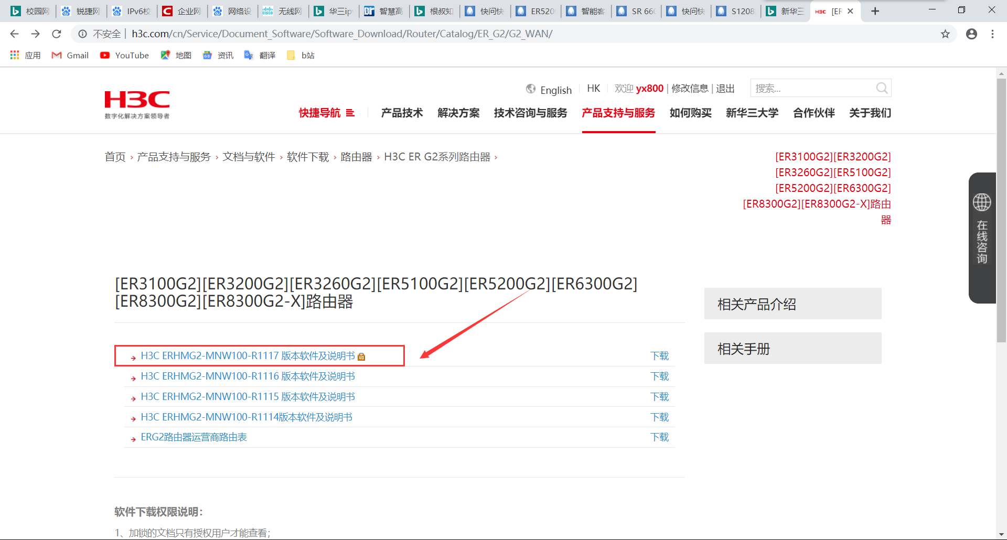Switch to the 企业网 tab
Image resolution: width=1007 pixels, height=540 pixels.
tap(182, 11)
